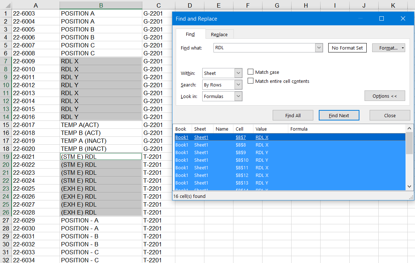This screenshot has height=263, width=415.
Task: Select the $B$13 result row
Action: tap(290, 183)
